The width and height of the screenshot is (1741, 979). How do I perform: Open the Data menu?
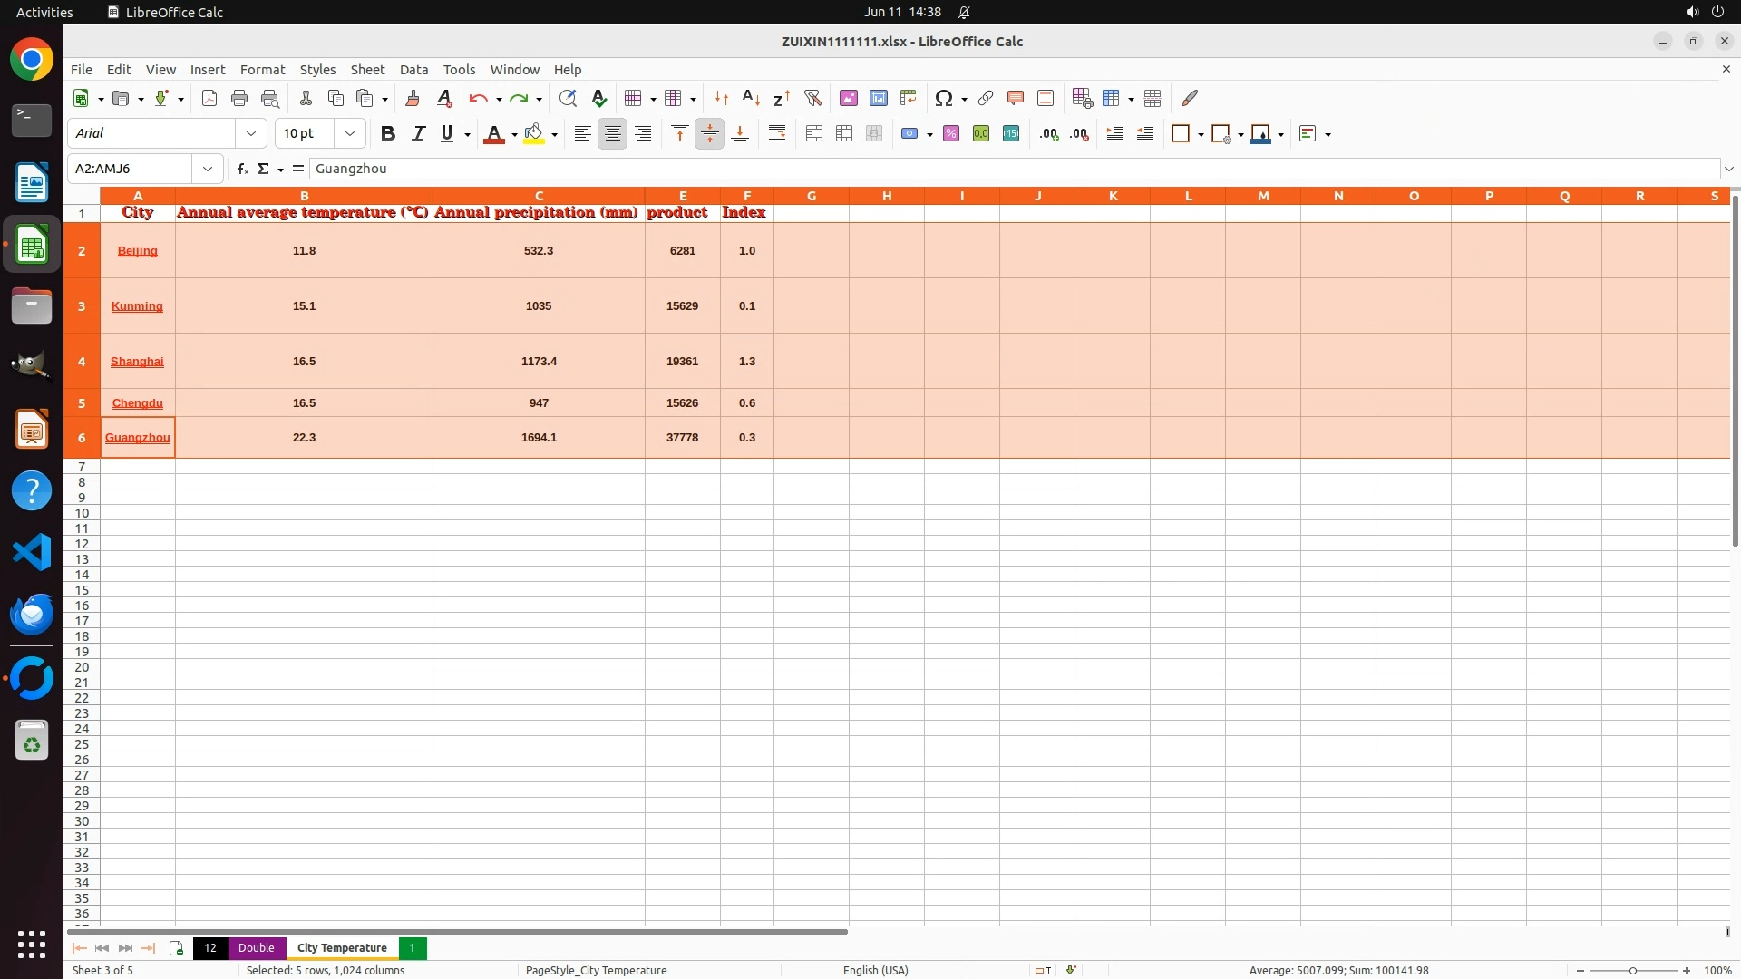pos(413,70)
